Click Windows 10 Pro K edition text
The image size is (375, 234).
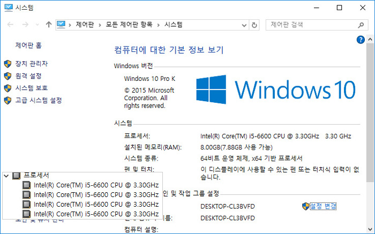click(149, 79)
